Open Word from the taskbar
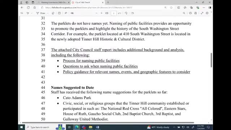231x130 pixels. click(97, 127)
